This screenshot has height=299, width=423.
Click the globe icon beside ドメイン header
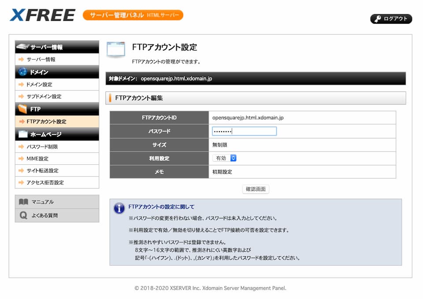click(23, 72)
